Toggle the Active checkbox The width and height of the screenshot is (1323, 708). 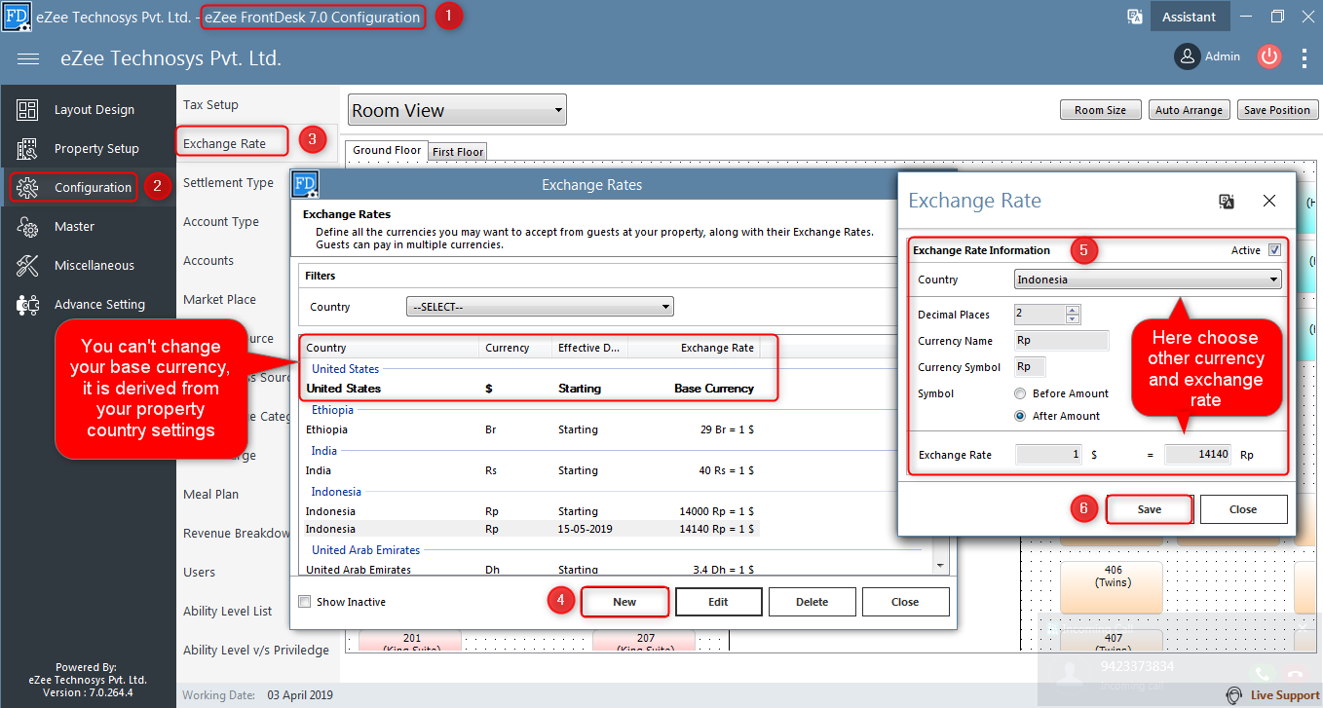(x=1274, y=250)
